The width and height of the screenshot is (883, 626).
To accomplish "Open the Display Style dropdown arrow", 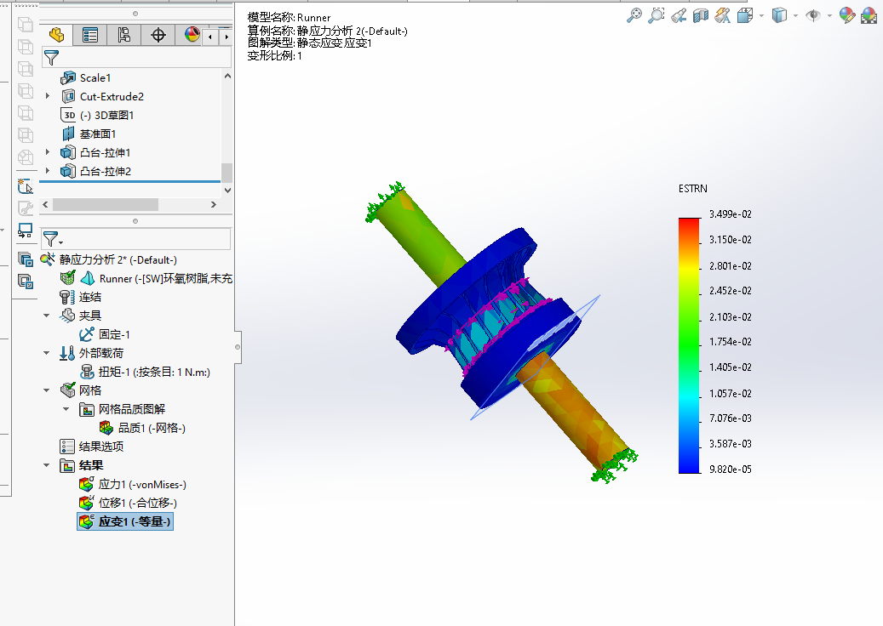I will tap(795, 16).
